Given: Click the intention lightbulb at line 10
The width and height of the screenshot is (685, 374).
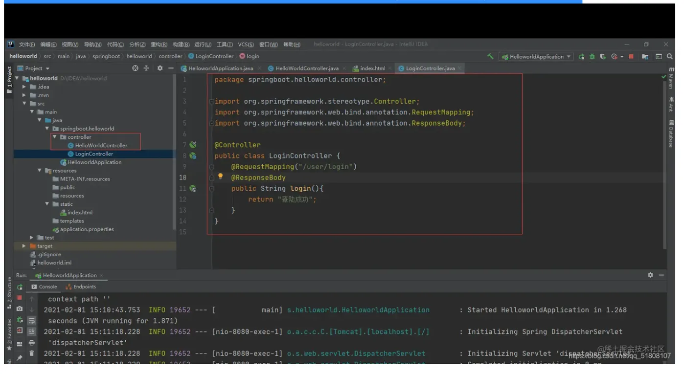Looking at the screenshot, I should coord(220,176).
